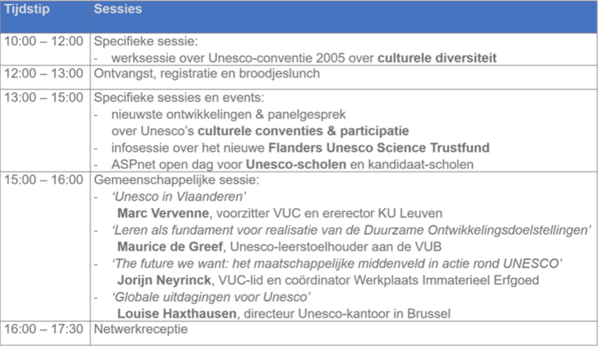Click 'The future we want' talk title
The width and height of the screenshot is (599, 347).
click(x=337, y=264)
